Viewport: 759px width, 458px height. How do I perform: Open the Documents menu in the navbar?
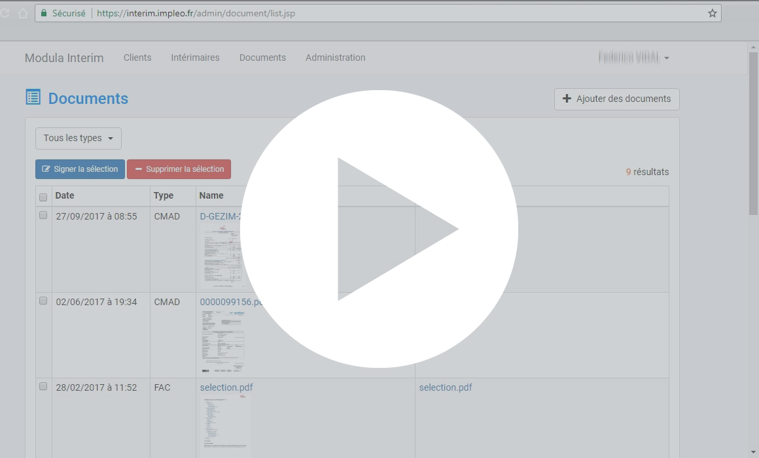262,57
